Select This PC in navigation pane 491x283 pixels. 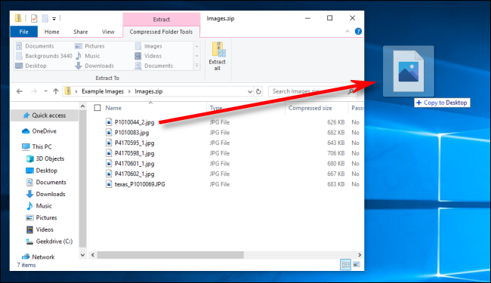click(37, 146)
